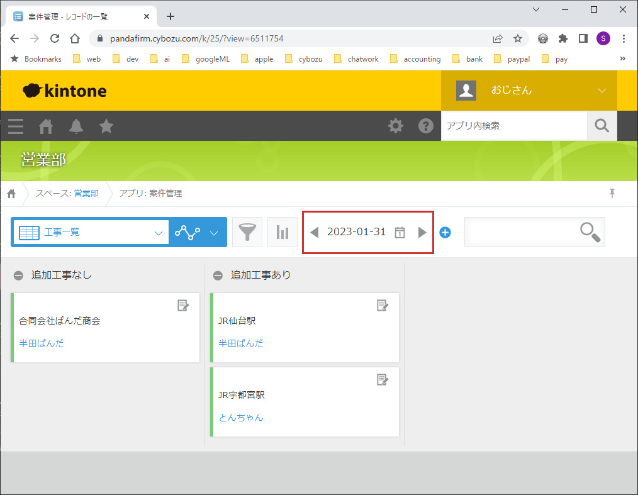Expand the graph view dropdown arrow

coord(214,233)
